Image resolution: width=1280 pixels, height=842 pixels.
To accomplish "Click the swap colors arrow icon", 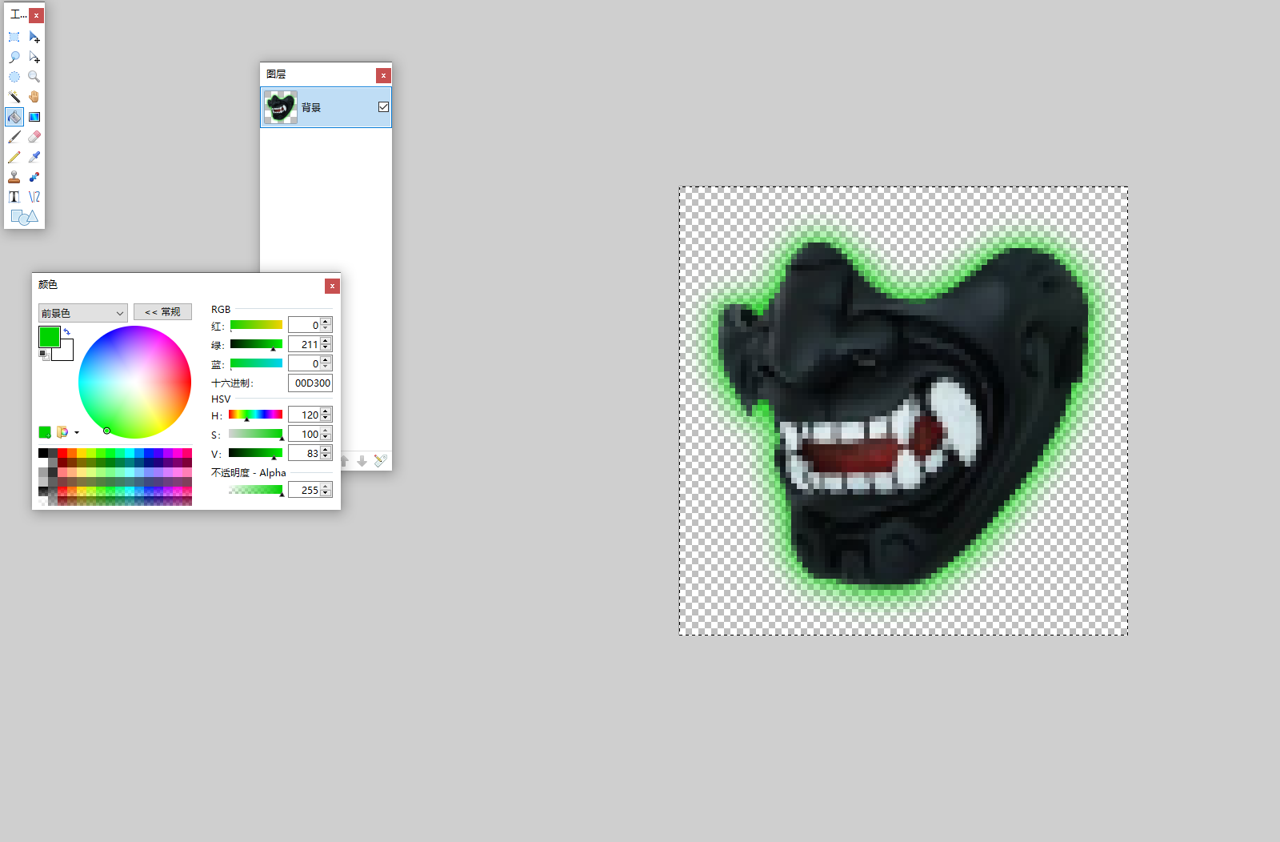I will [x=67, y=331].
